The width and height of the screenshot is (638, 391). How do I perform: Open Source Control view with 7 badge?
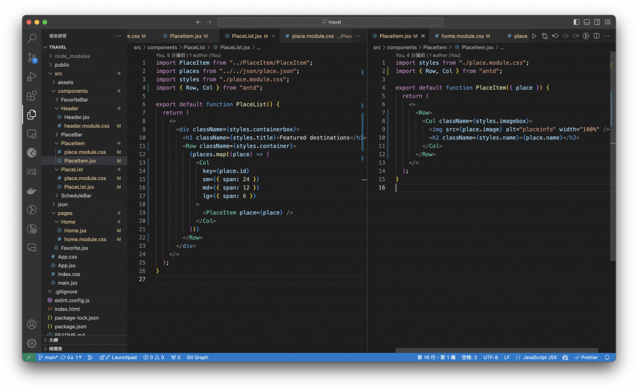coord(32,57)
